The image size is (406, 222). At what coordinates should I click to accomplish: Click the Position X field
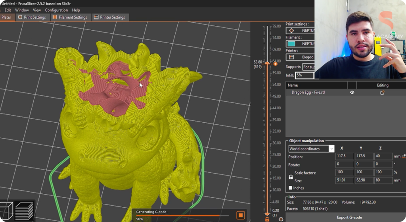pyautogui.click(x=345, y=156)
